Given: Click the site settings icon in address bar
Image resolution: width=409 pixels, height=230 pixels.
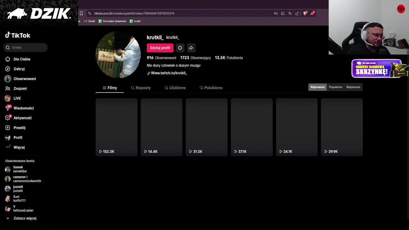Looking at the screenshot, I should (90, 13).
